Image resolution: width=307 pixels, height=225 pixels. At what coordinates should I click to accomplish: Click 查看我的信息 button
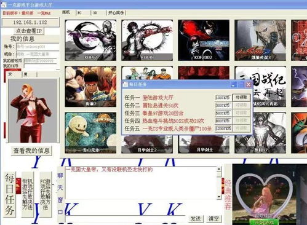31,151
